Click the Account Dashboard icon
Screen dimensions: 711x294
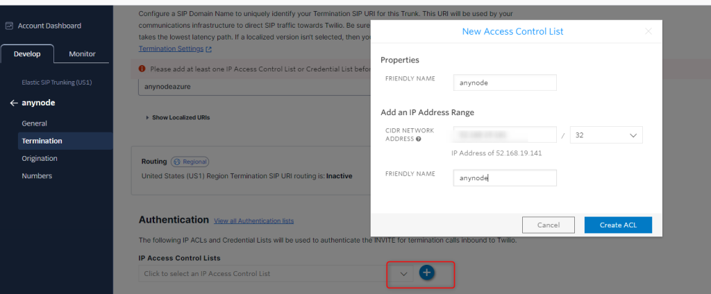[x=10, y=26]
